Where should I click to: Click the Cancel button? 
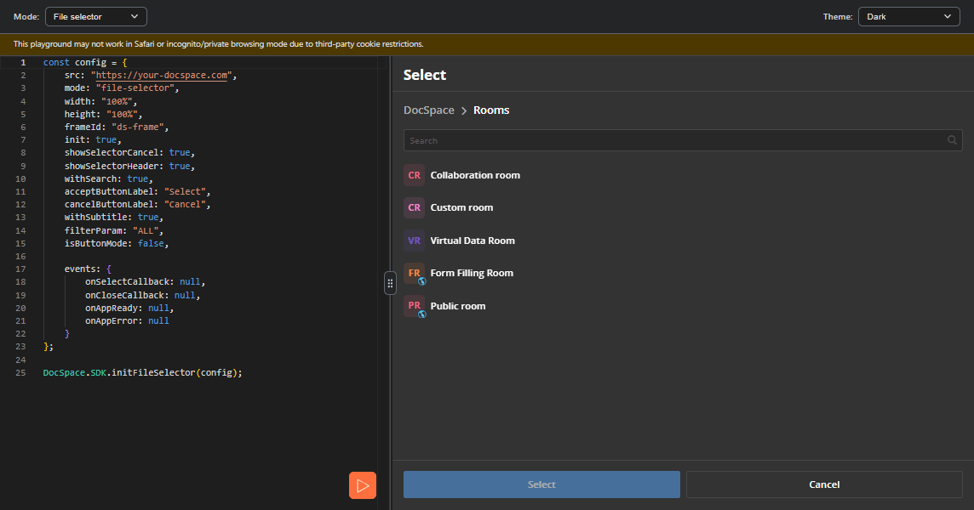pos(824,484)
